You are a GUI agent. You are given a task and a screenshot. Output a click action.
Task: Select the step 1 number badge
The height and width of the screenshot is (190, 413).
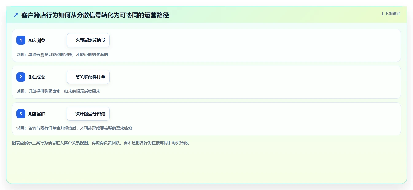[21, 40]
